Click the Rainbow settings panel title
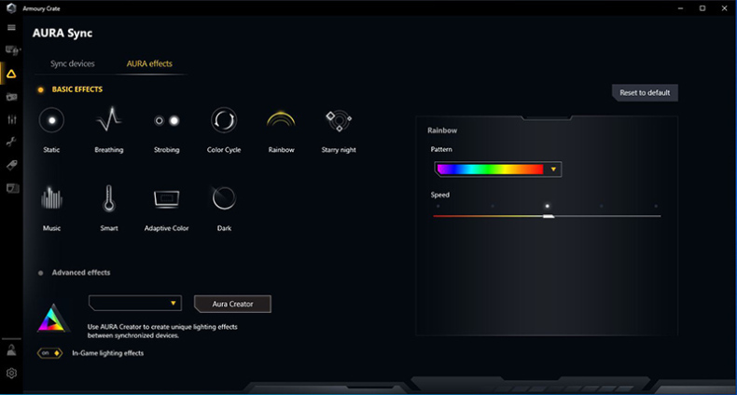Viewport: 737px width, 395px height. (x=442, y=130)
